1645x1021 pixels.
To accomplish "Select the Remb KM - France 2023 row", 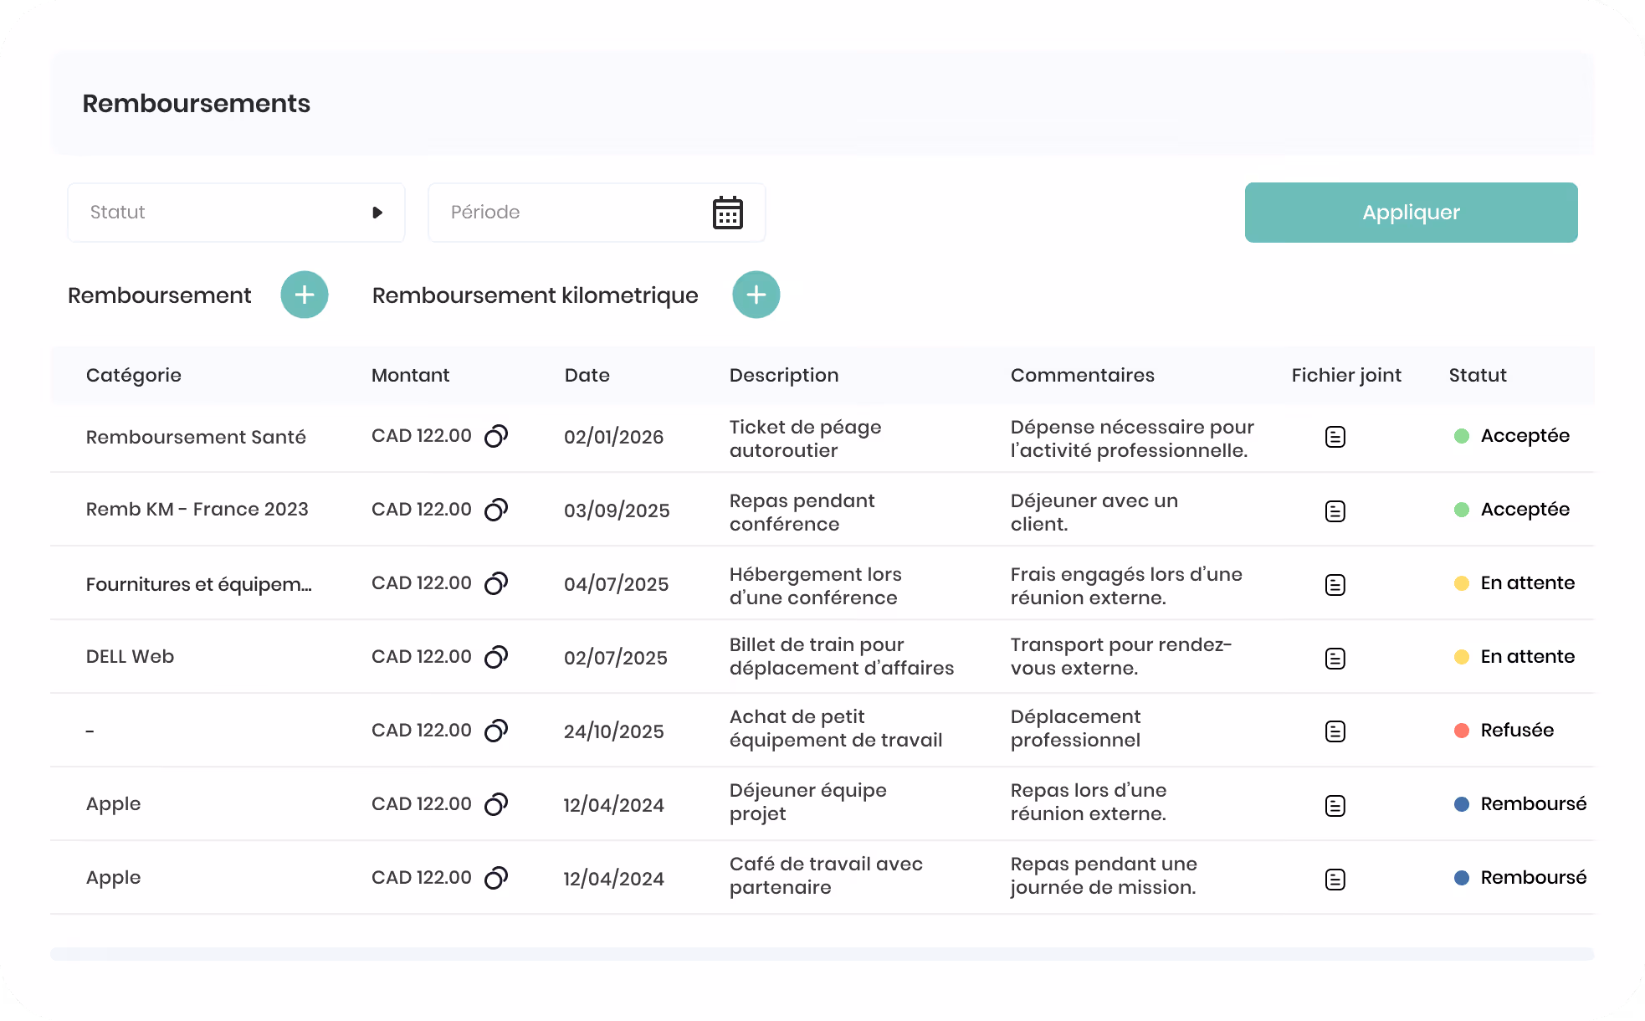I will [822, 510].
